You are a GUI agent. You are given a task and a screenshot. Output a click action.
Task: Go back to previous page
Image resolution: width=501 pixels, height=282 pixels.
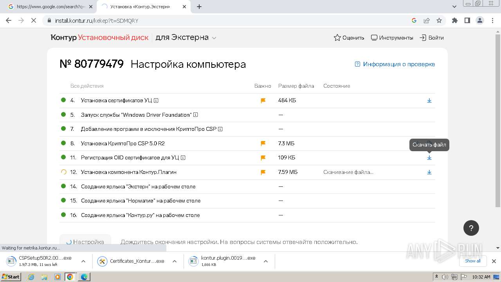(9, 20)
